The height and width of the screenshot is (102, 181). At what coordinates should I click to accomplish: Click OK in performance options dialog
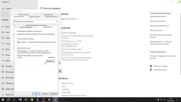coord(36,94)
